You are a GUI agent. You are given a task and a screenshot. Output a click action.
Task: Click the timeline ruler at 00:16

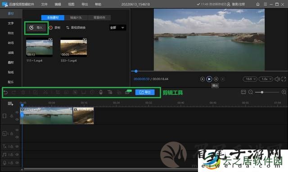(x=84, y=103)
